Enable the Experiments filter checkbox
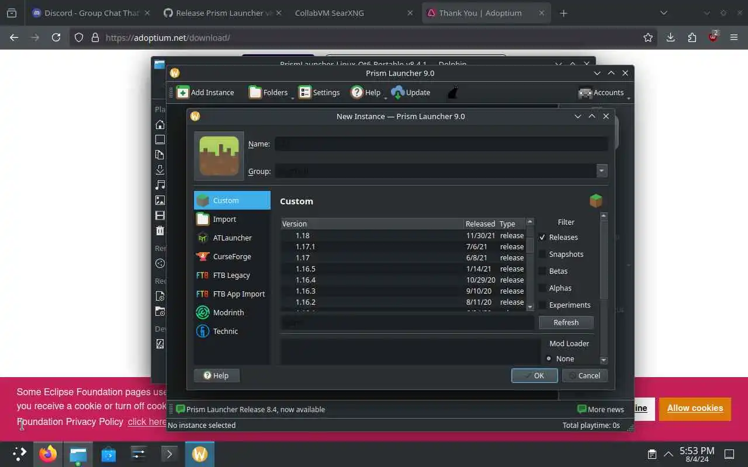Viewport: 748px width, 467px height. (x=542, y=305)
